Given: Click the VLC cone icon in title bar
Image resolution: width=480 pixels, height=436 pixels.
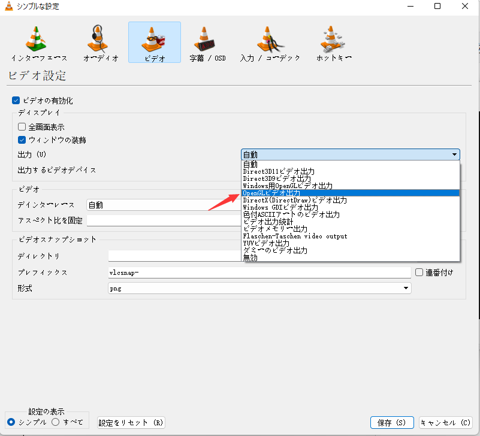Looking at the screenshot, I should [9, 7].
